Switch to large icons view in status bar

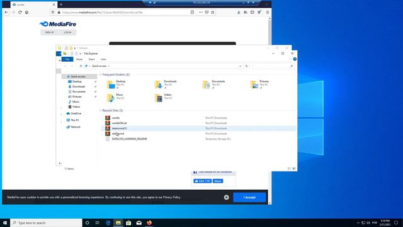click(294, 168)
